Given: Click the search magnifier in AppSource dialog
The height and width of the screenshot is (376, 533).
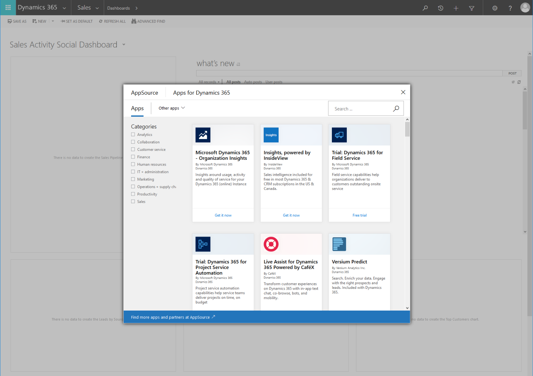Looking at the screenshot, I should tap(396, 108).
